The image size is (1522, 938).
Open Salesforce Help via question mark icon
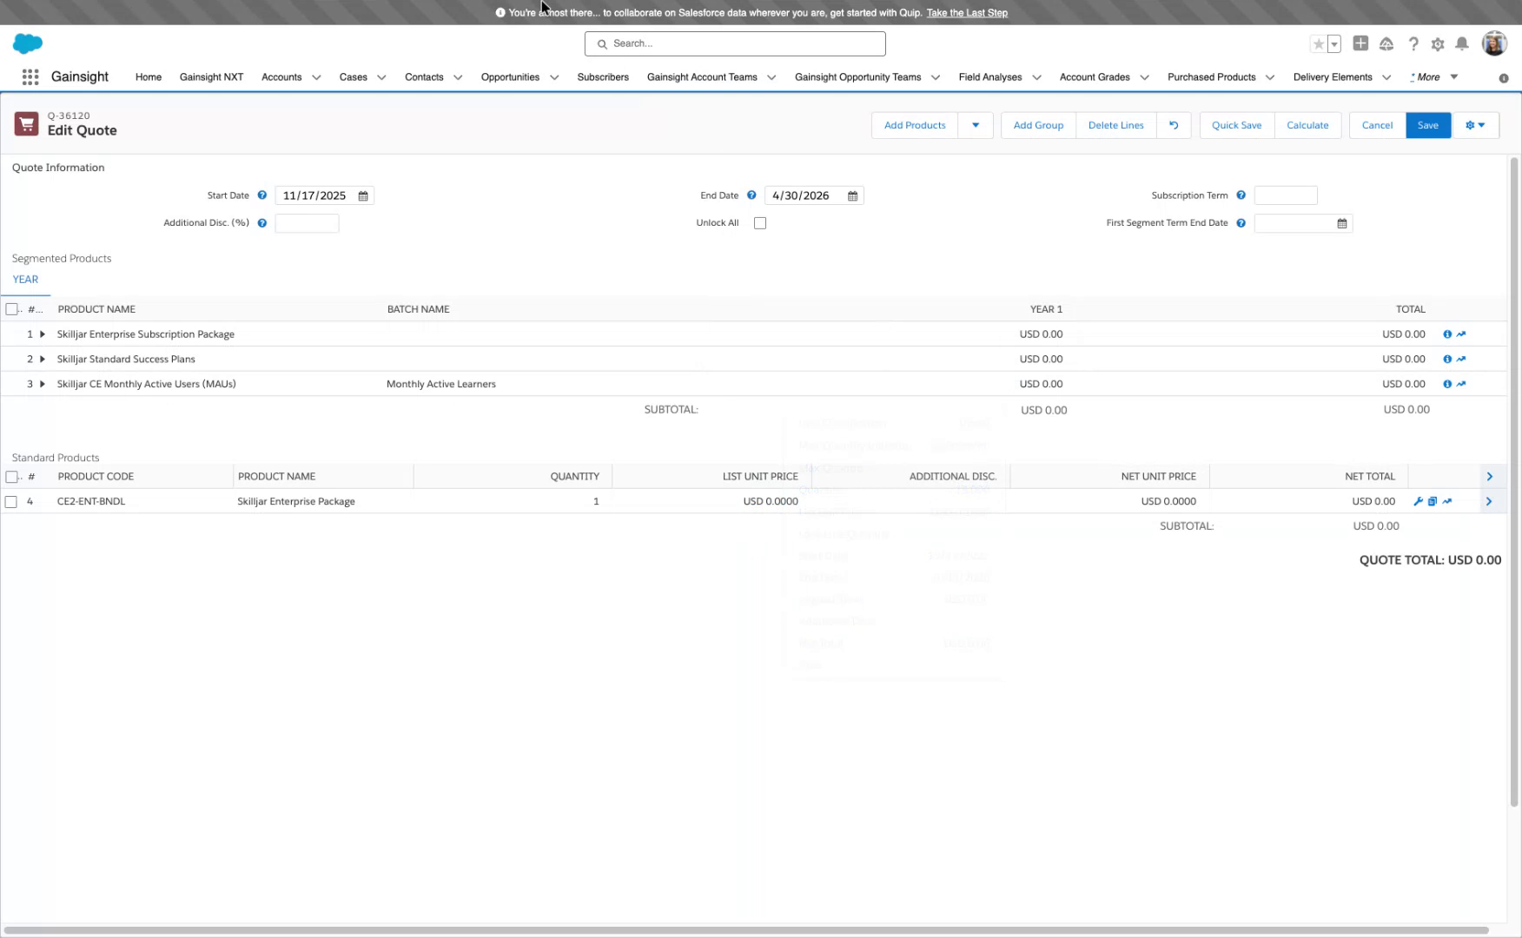pos(1413,43)
